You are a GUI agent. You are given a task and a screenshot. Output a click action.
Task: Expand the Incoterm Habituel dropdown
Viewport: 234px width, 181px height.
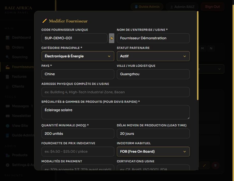click(153, 152)
